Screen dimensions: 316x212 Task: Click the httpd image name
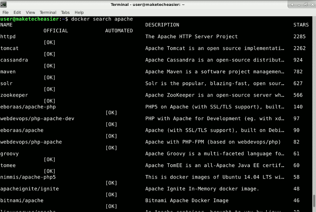8,37
